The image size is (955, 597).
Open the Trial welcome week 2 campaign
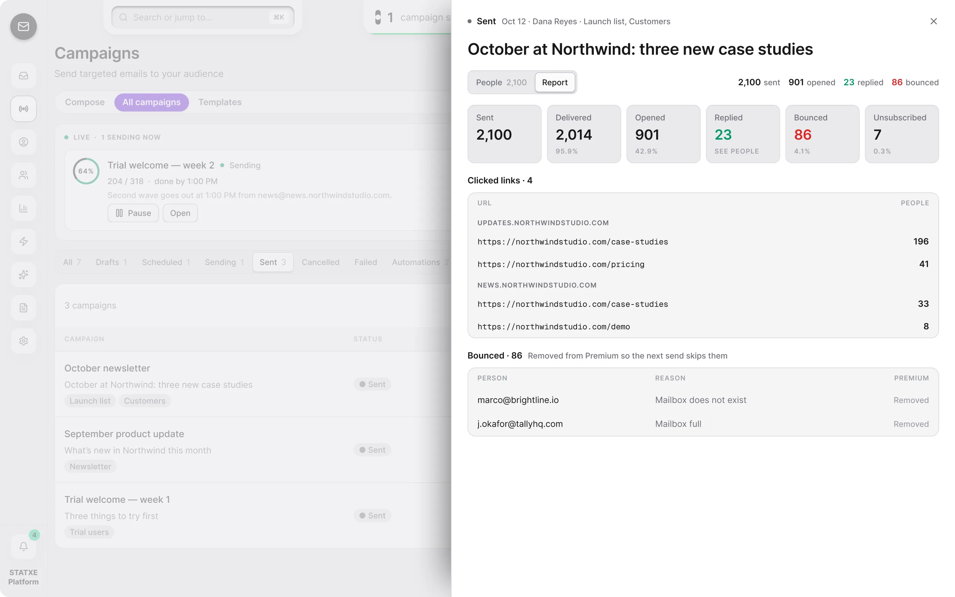pos(180,213)
